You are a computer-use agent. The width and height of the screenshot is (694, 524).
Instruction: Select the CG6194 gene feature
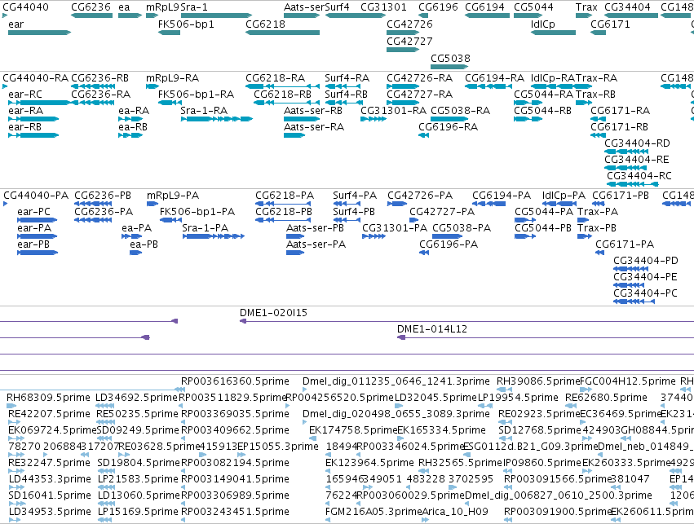click(x=487, y=15)
